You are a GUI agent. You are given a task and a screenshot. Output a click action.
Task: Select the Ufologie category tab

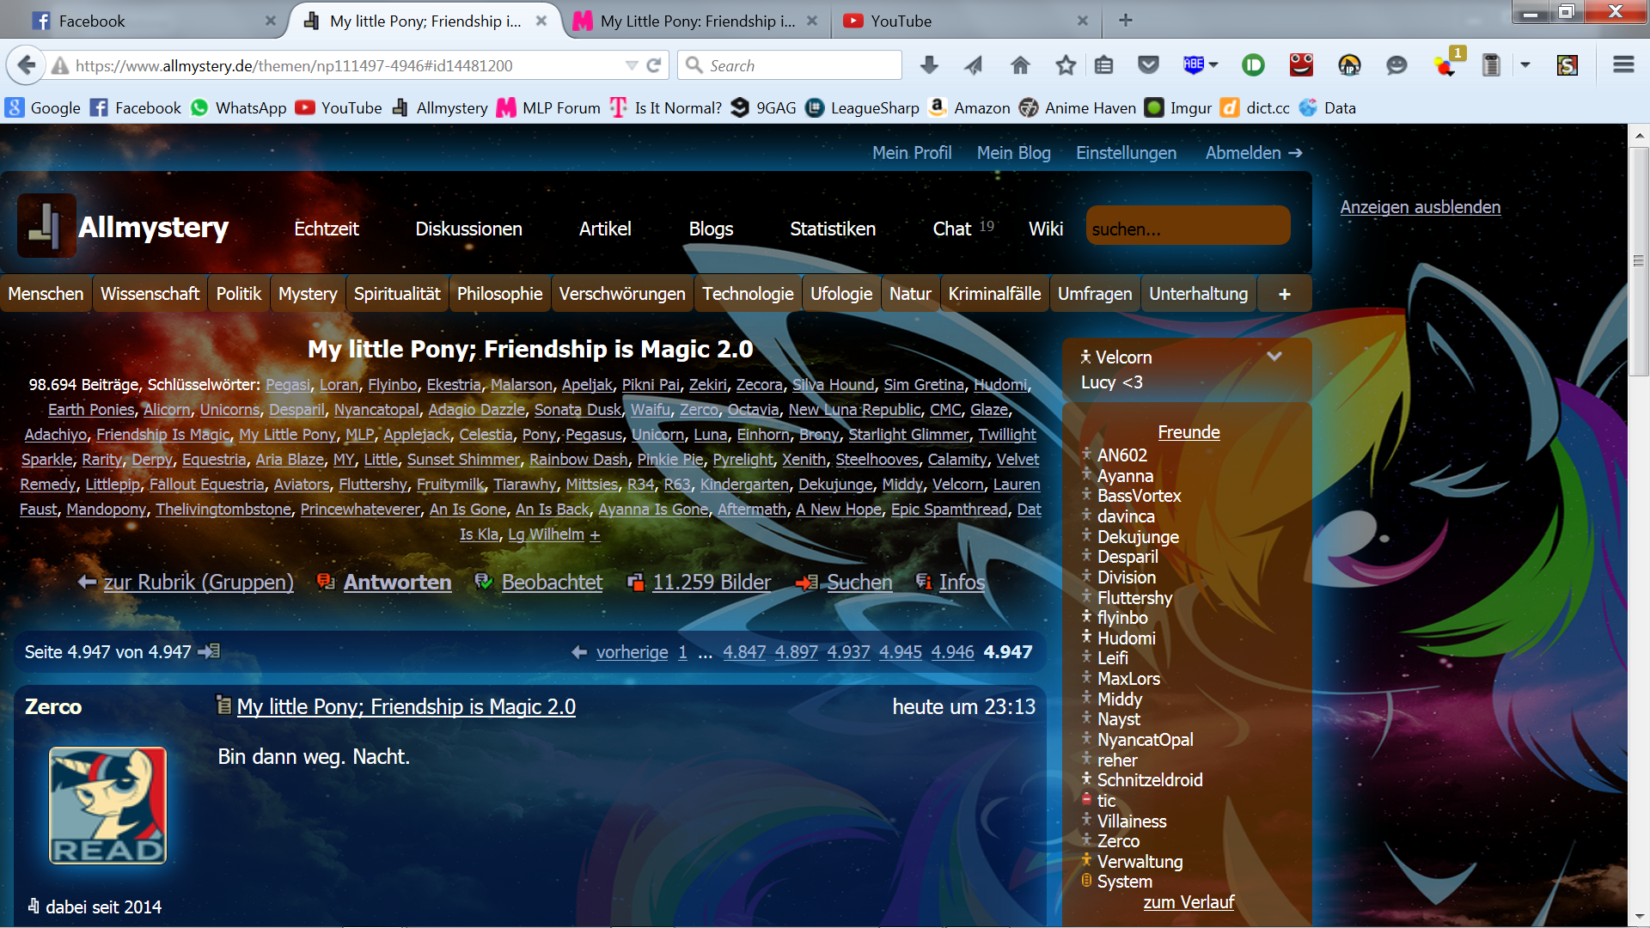tap(841, 294)
